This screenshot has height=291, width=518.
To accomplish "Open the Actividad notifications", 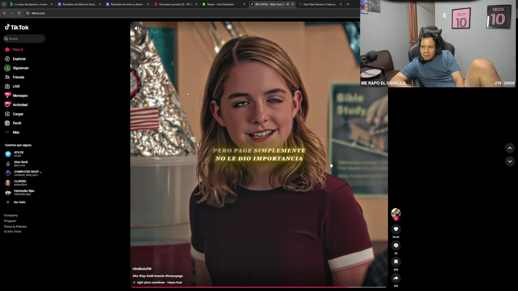I will [x=20, y=105].
